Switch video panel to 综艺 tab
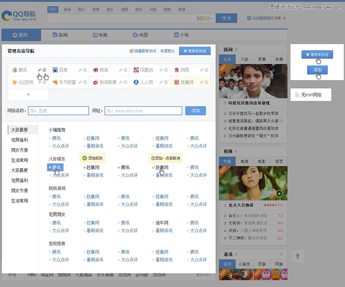The width and height of the screenshot is (345, 287). [279, 162]
